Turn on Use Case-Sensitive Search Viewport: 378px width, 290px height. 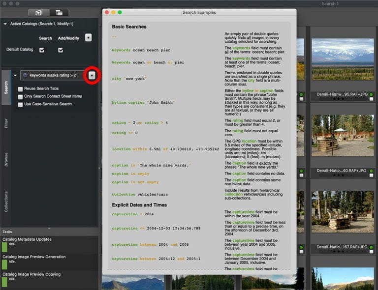coord(20,104)
